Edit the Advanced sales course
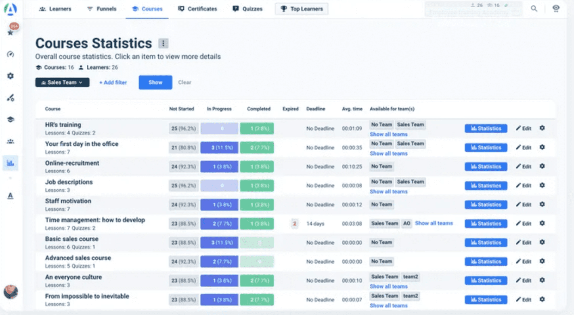The width and height of the screenshot is (574, 315). [524, 261]
